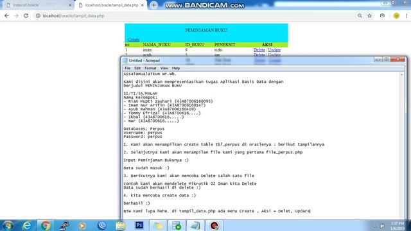The width and height of the screenshot is (411, 231).
Task: Bookmark this page with the star icon
Action: tap(370, 15)
